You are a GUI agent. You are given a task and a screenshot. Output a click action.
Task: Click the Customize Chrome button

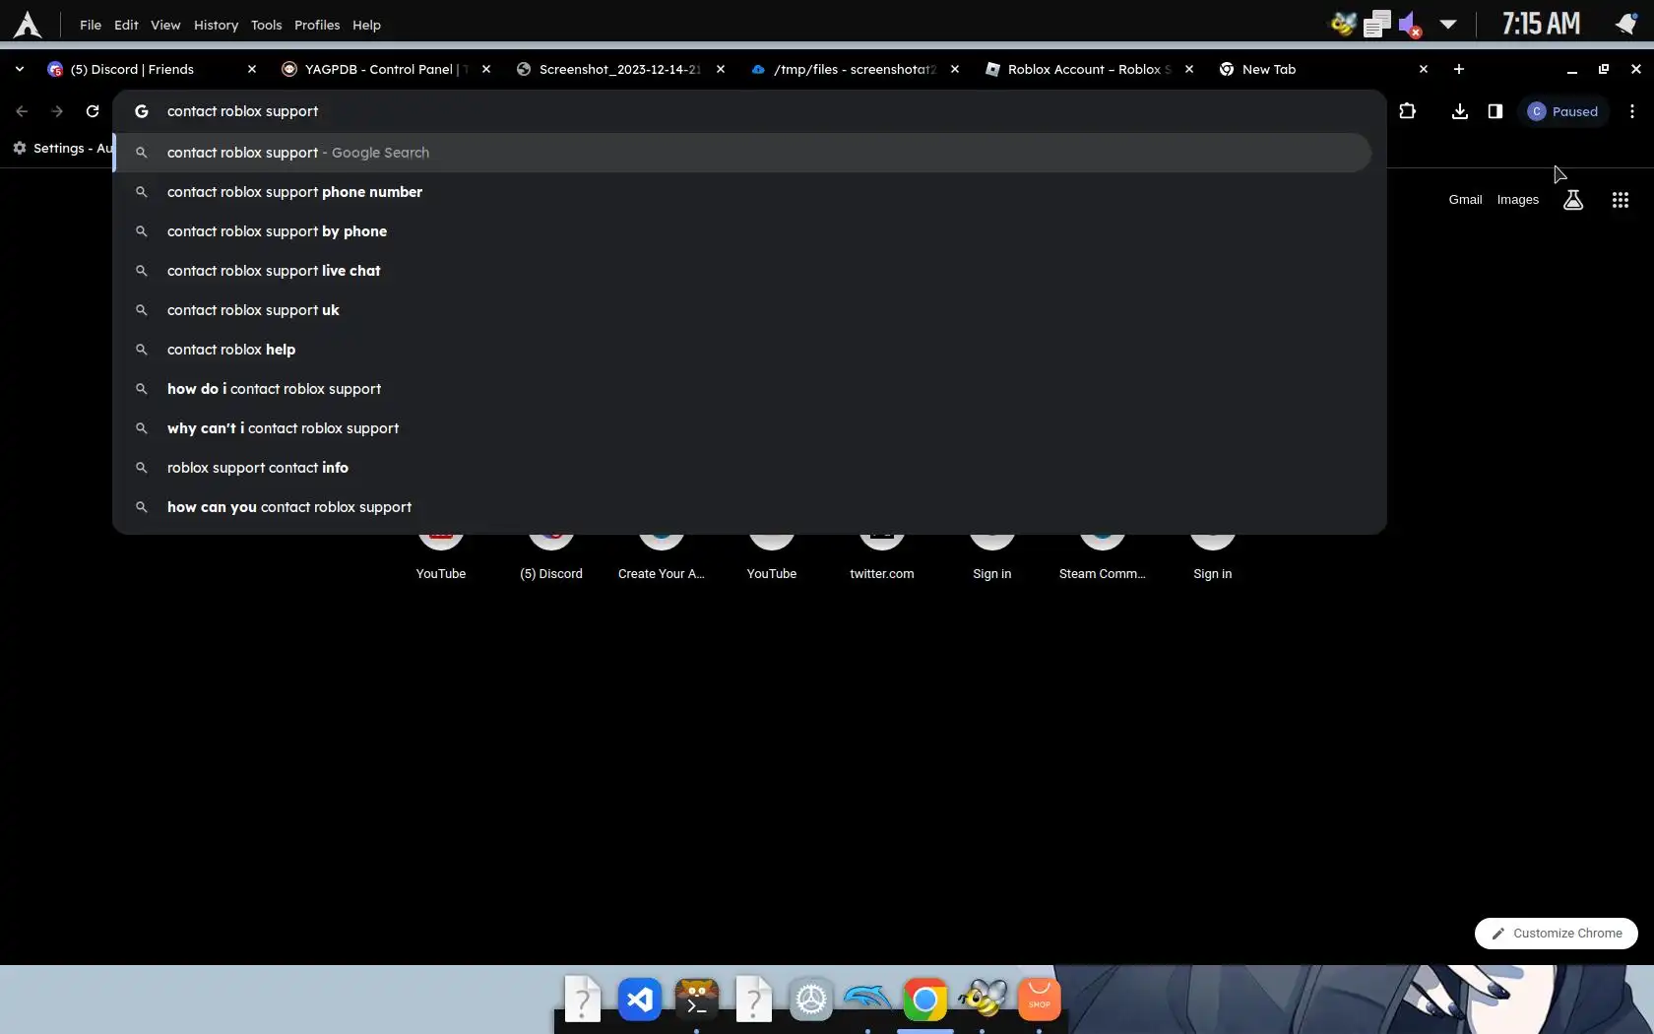click(x=1556, y=934)
